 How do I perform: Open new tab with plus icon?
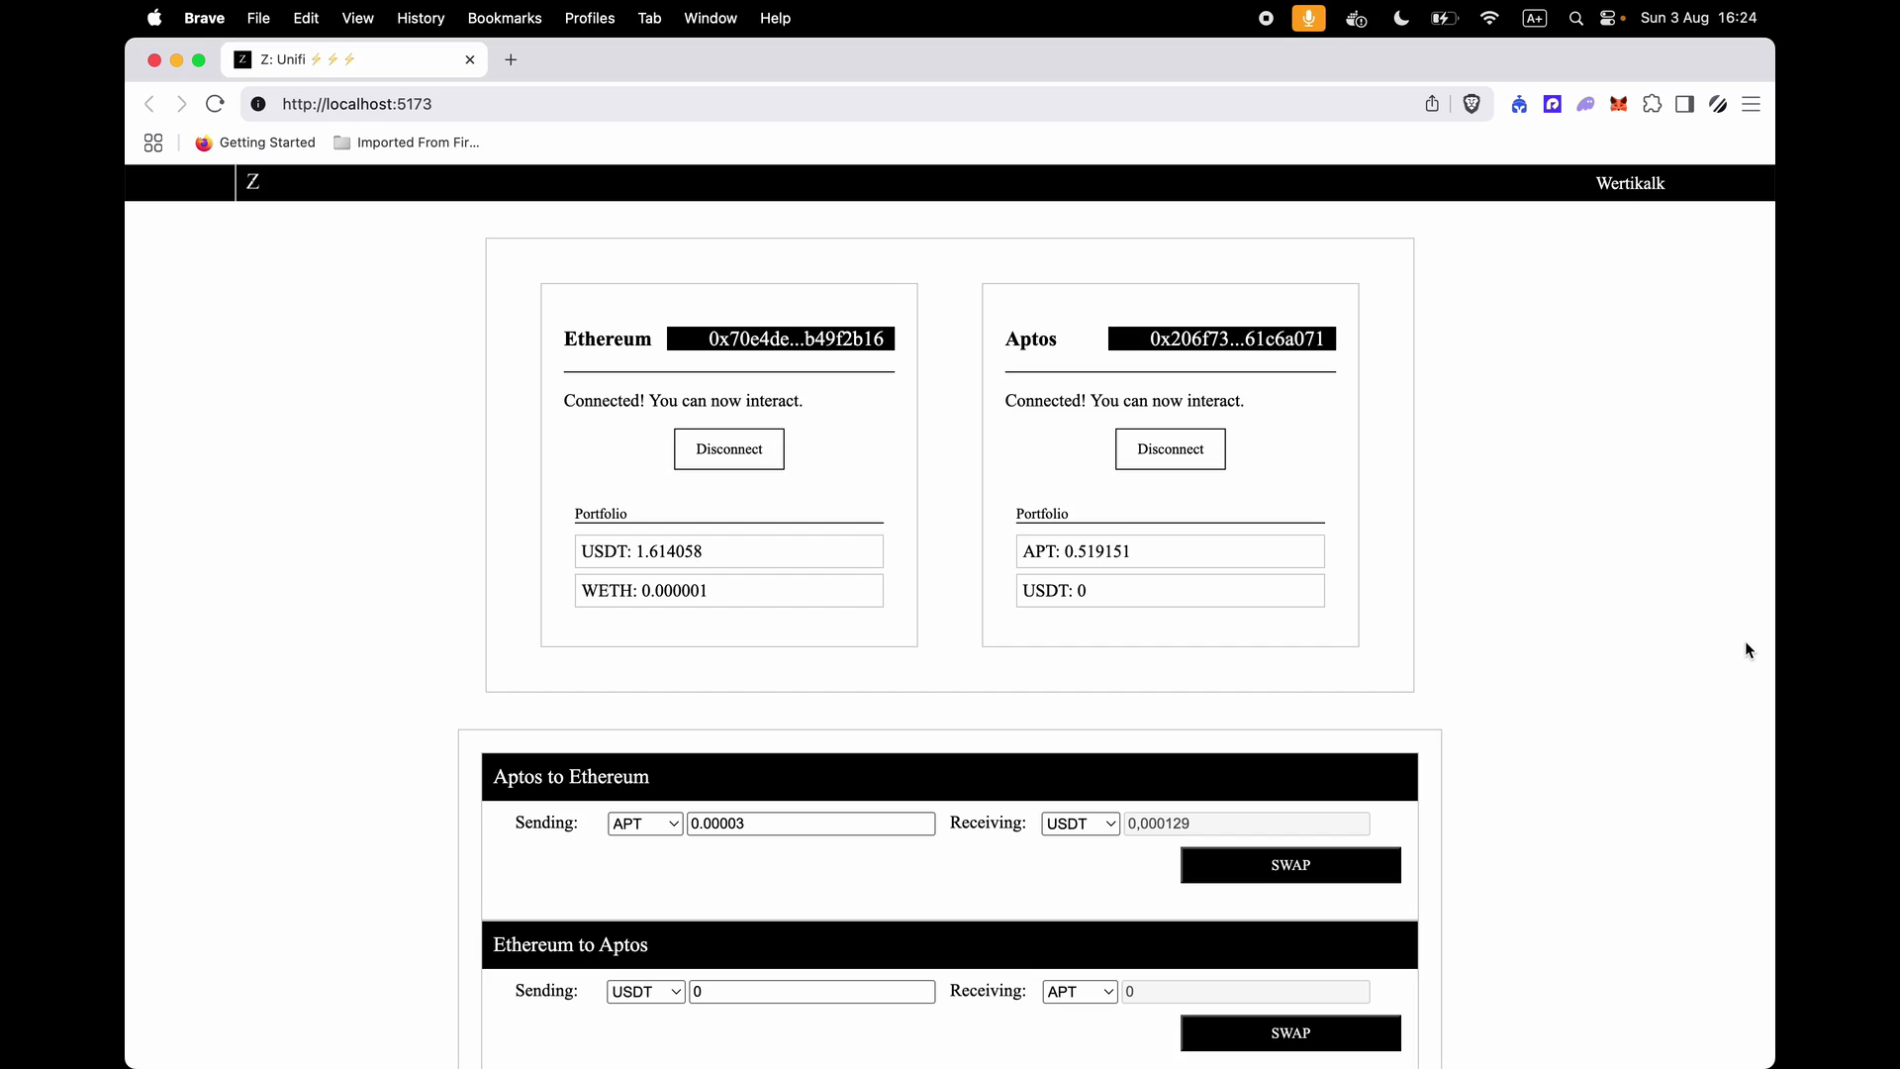(x=511, y=59)
